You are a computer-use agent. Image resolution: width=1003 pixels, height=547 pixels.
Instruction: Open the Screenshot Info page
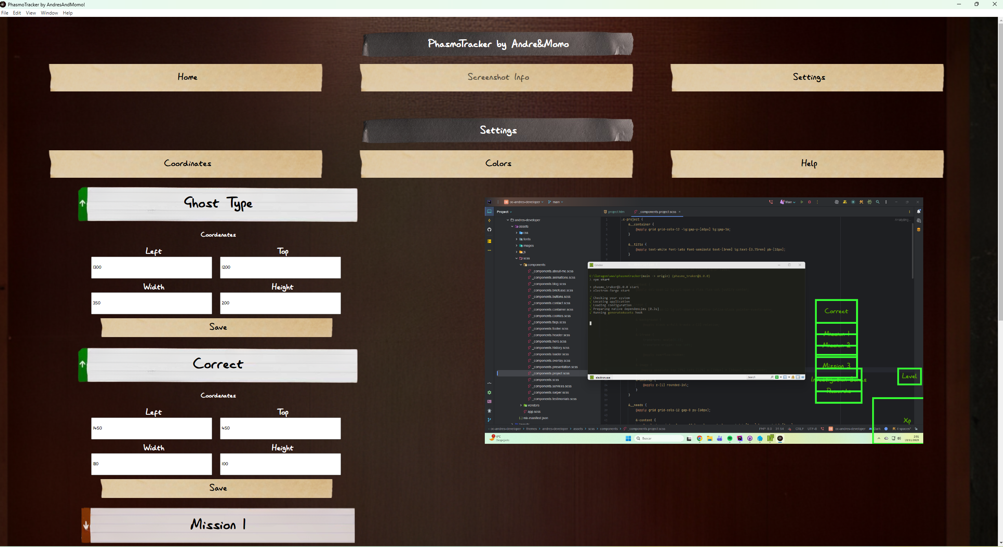(x=497, y=78)
